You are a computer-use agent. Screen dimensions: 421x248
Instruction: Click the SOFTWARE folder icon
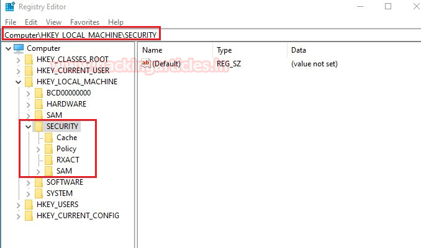tap(38, 182)
